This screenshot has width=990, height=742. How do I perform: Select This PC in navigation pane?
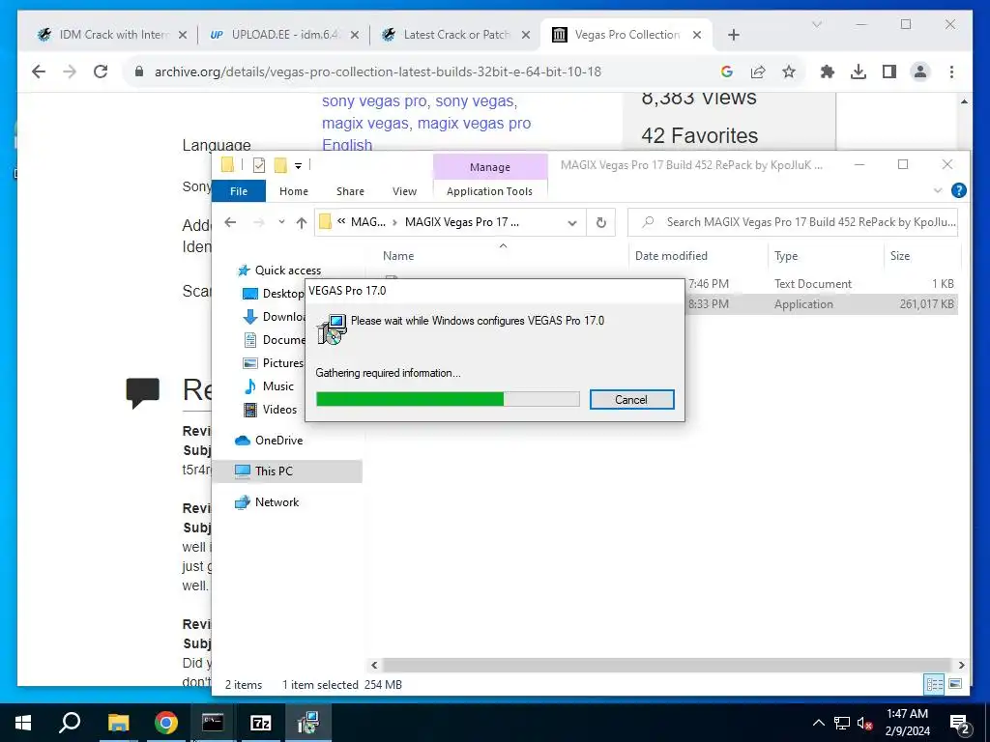pos(287,471)
